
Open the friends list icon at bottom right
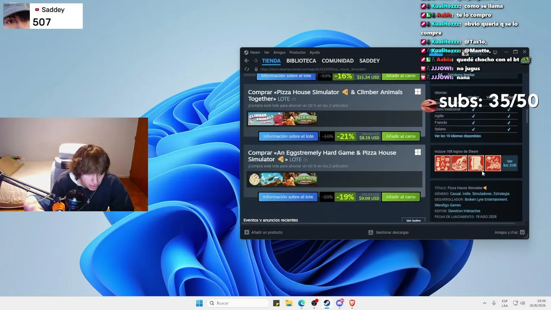tap(522, 232)
